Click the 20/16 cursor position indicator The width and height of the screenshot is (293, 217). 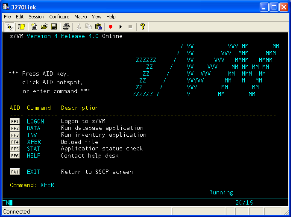(x=244, y=202)
